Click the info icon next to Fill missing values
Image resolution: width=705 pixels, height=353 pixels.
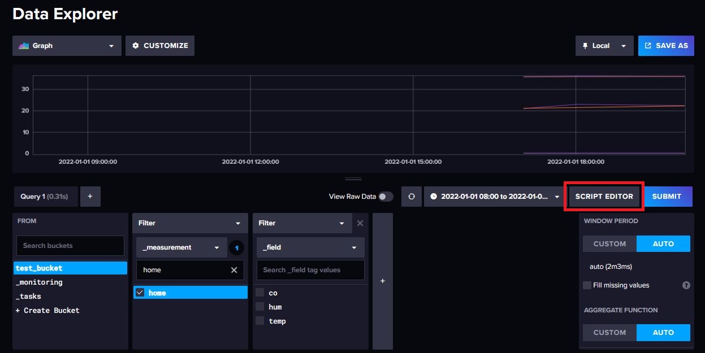(686, 285)
